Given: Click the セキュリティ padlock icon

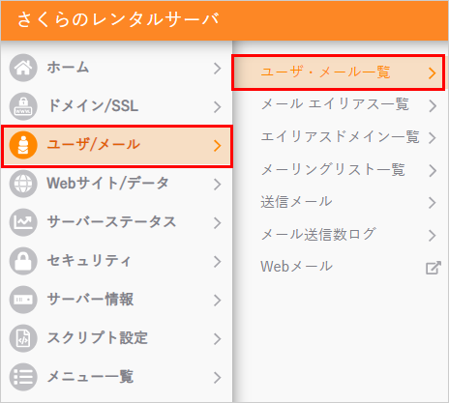Looking at the screenshot, I should [23, 261].
